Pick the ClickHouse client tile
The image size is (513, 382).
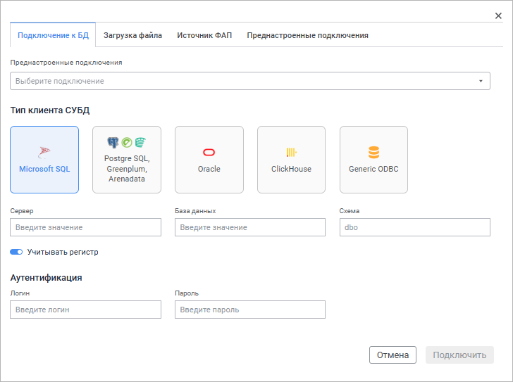coord(291,160)
